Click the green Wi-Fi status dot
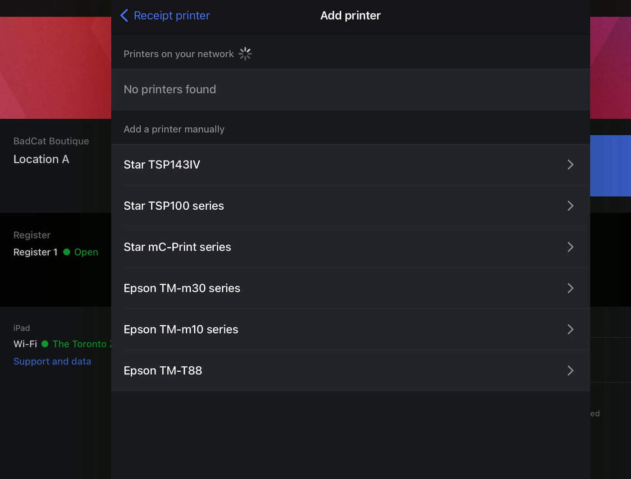 click(45, 344)
